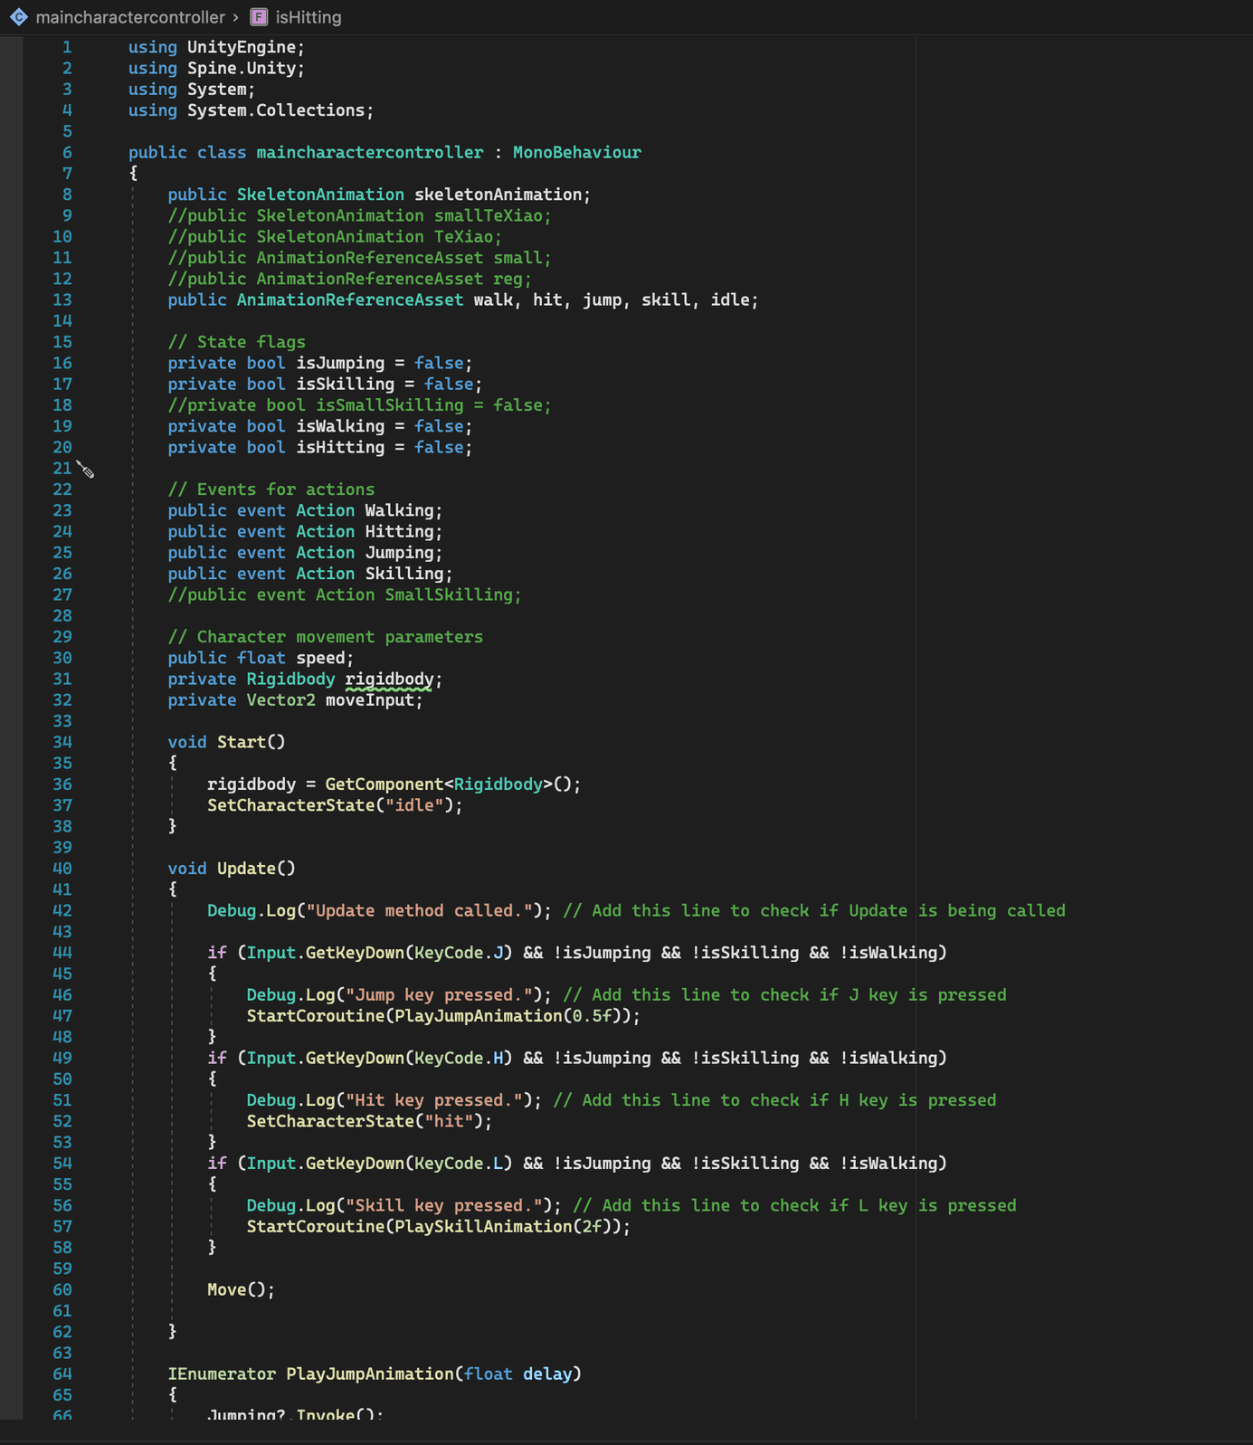The height and width of the screenshot is (1445, 1253).
Task: Click the 'Update' method name on line 40
Action: pyautogui.click(x=247, y=869)
